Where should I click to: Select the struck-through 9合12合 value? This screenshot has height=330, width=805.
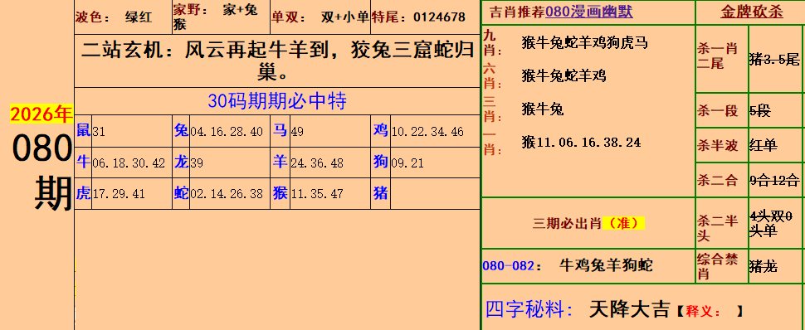[775, 180]
